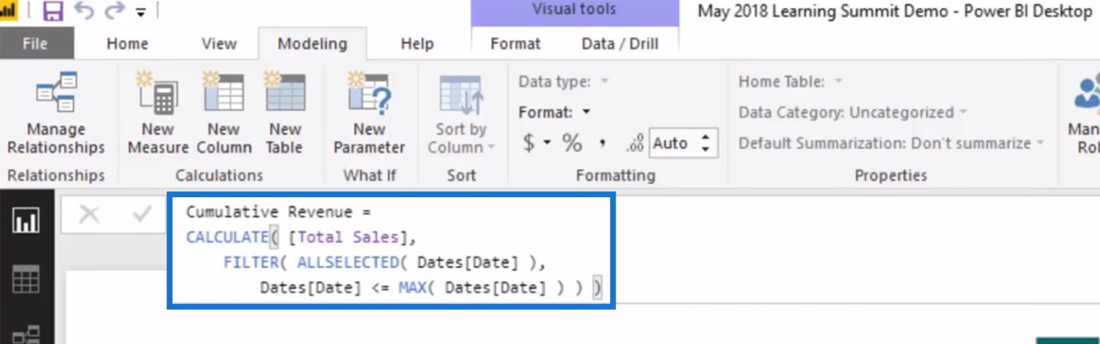Open the Sort by Column dropdown

tap(461, 113)
